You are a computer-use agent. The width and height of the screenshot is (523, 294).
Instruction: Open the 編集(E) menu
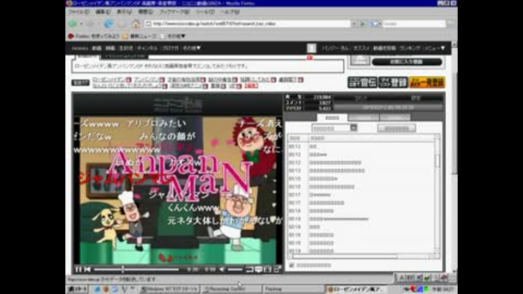point(103,11)
